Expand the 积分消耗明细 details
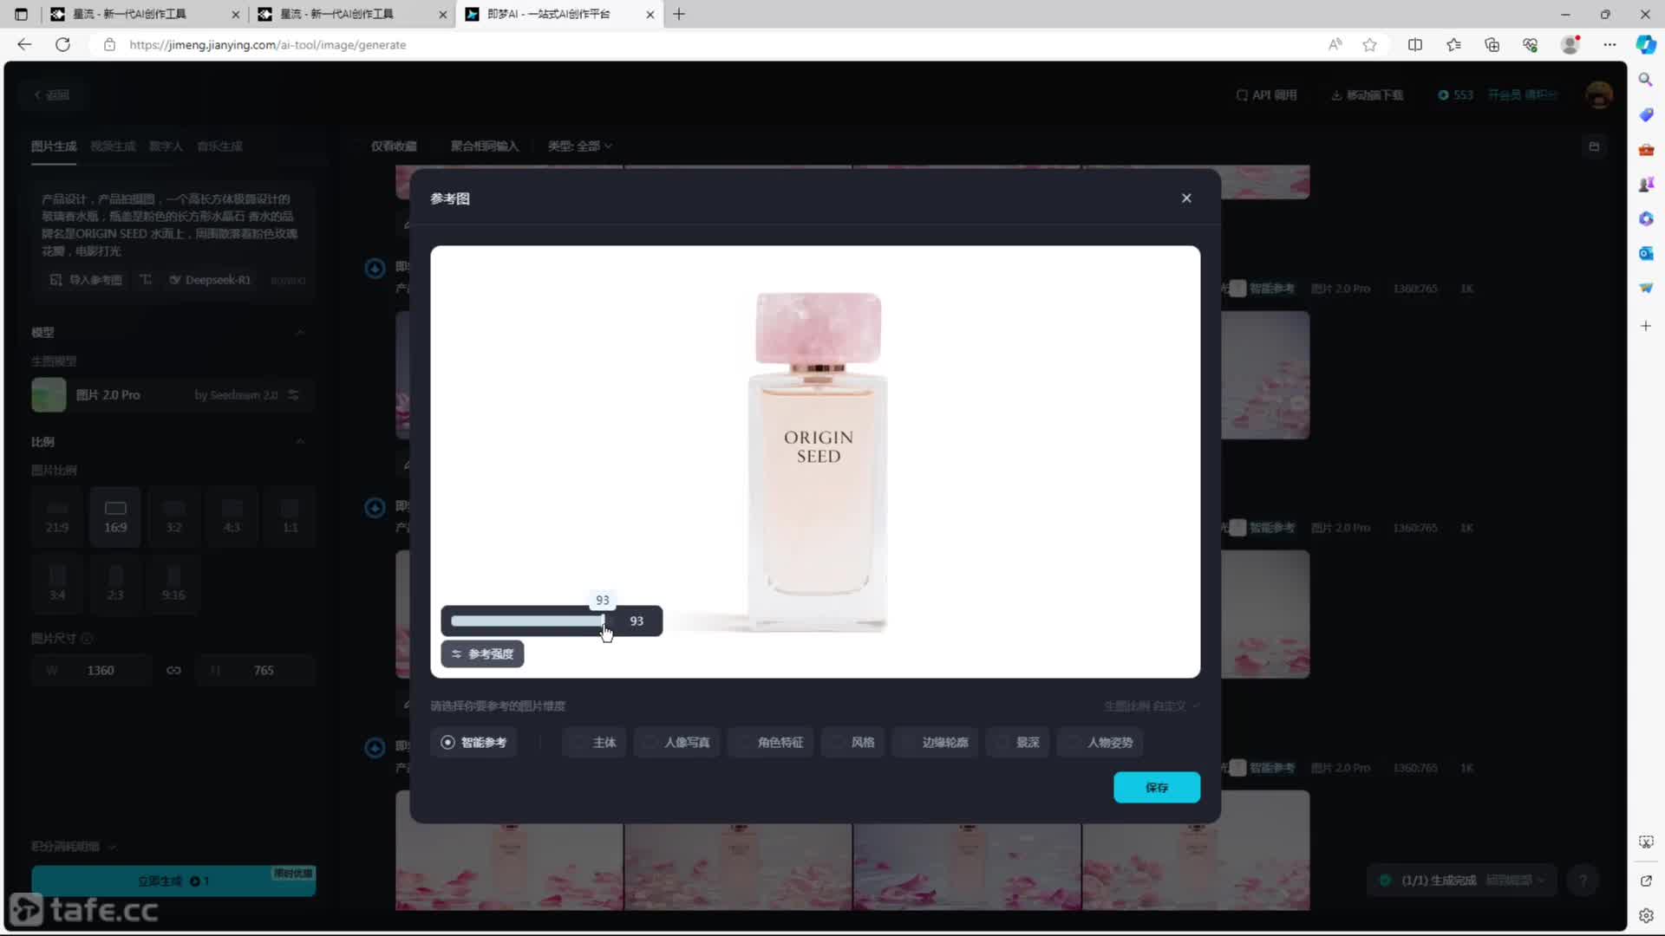 (x=74, y=846)
